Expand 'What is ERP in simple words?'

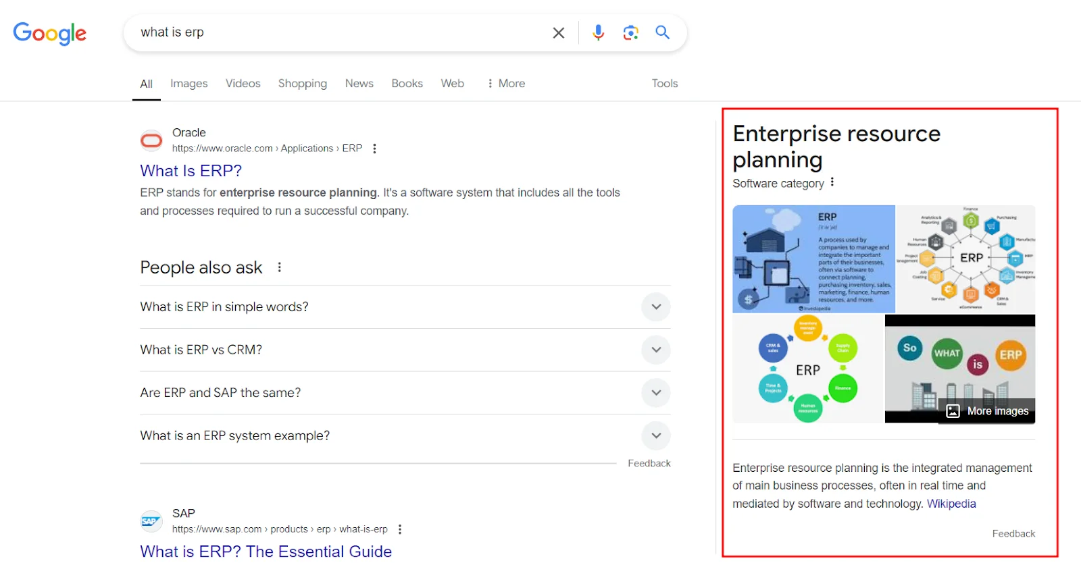[405, 307]
